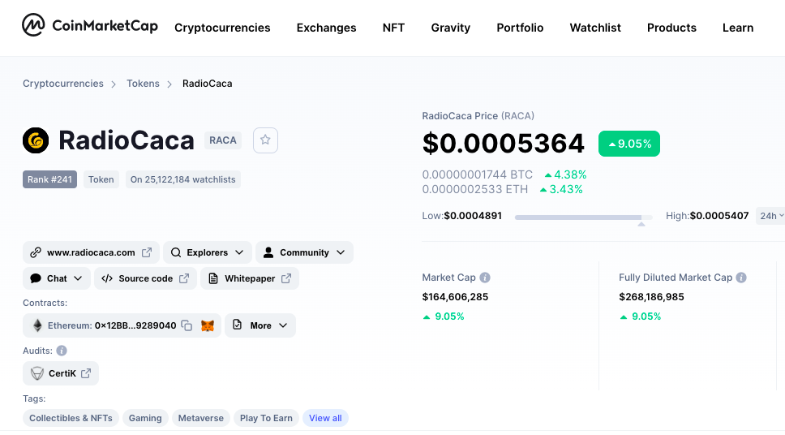The height and width of the screenshot is (435, 785).
Task: Select the Gaming tag
Action: 145,418
